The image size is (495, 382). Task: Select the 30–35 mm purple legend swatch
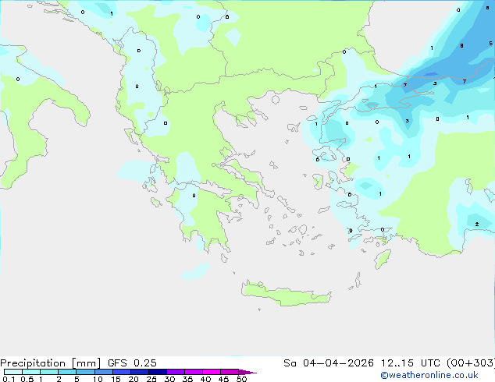(x=175, y=372)
